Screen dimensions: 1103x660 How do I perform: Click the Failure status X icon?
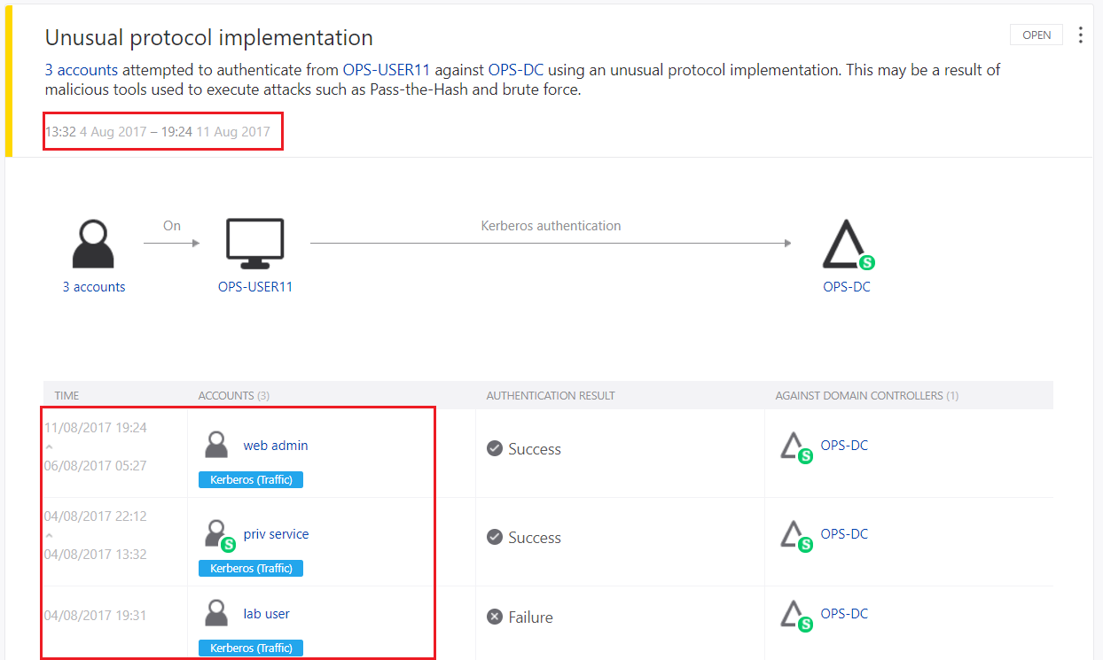(x=495, y=617)
